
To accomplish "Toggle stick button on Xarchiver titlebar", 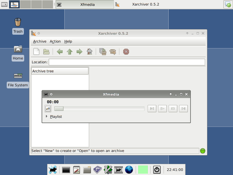I will 39,33.
